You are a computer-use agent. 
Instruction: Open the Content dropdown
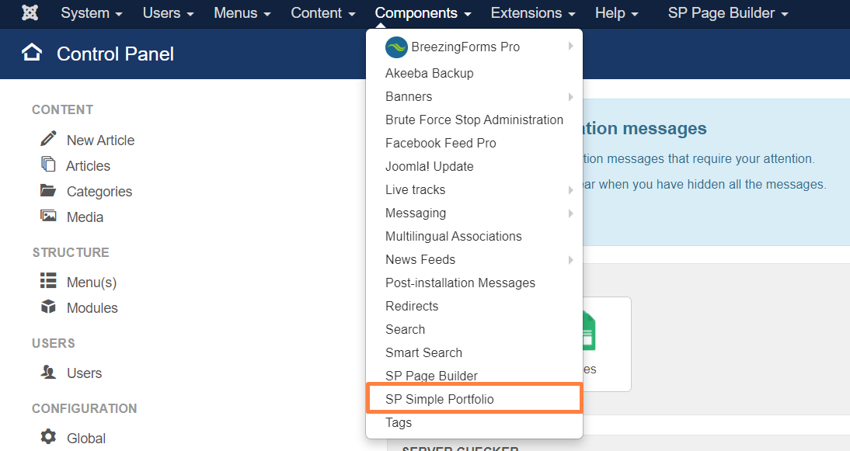[x=323, y=13]
